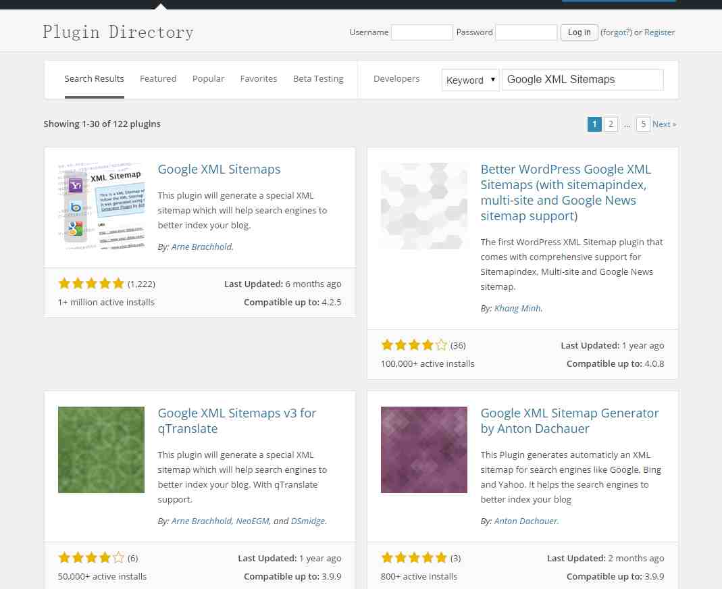Open author Khang Minh link
The width and height of the screenshot is (722, 589).
click(517, 308)
